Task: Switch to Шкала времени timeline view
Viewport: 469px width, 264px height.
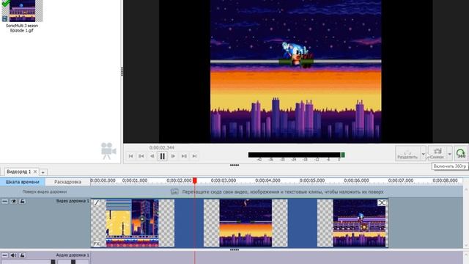Action: pos(23,182)
